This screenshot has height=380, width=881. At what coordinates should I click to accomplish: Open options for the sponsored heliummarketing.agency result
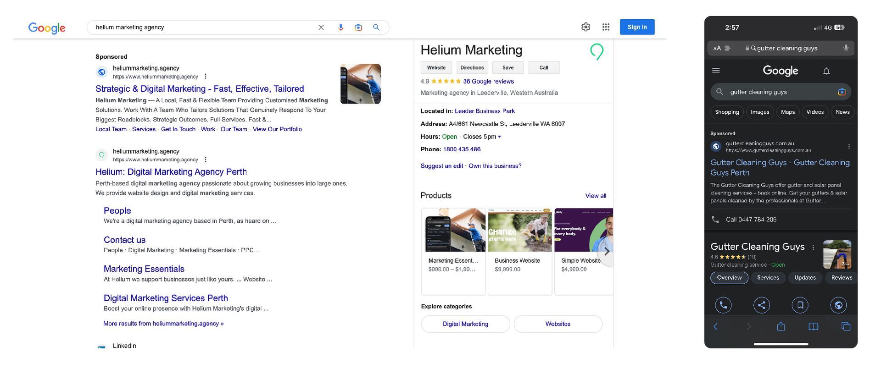[206, 77]
